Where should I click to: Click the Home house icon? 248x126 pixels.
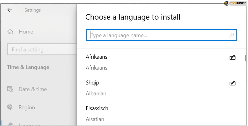click(x=10, y=32)
